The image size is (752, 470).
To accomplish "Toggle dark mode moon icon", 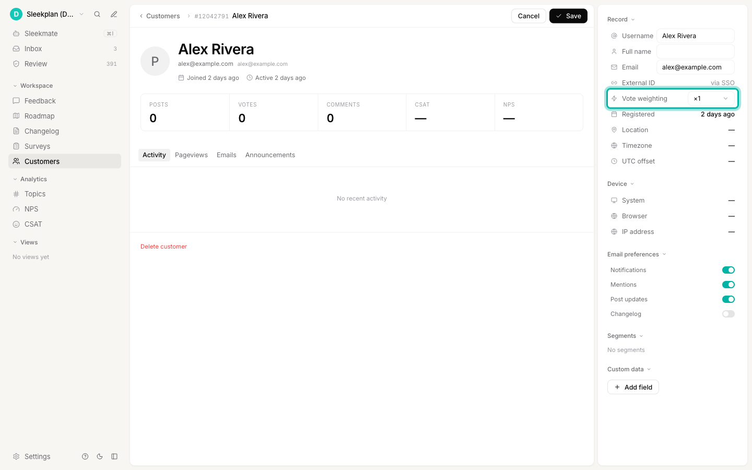I will 100,456.
